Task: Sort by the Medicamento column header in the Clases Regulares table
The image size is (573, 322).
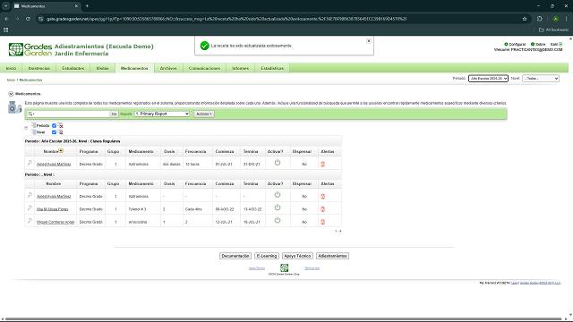Action: coord(141,151)
